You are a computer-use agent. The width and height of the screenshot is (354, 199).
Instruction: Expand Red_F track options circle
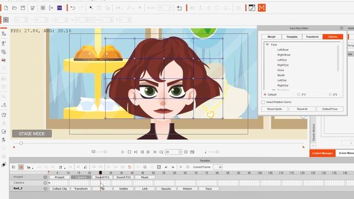click(x=45, y=188)
